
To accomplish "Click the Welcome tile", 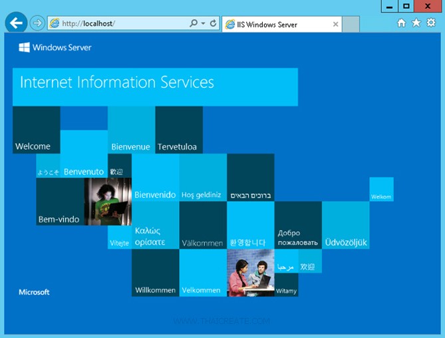I will pyautogui.click(x=37, y=130).
